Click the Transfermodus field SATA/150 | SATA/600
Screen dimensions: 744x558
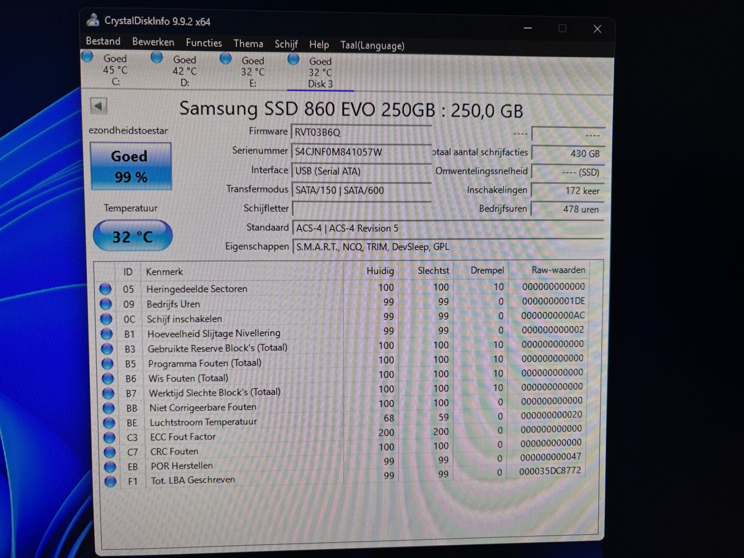(x=361, y=190)
